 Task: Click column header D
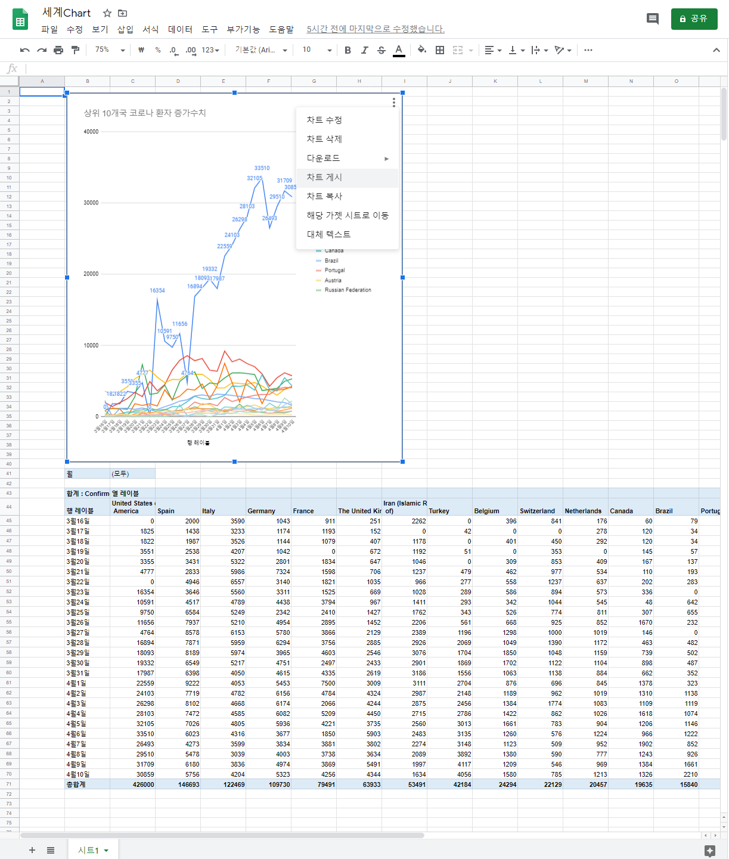pos(178,81)
